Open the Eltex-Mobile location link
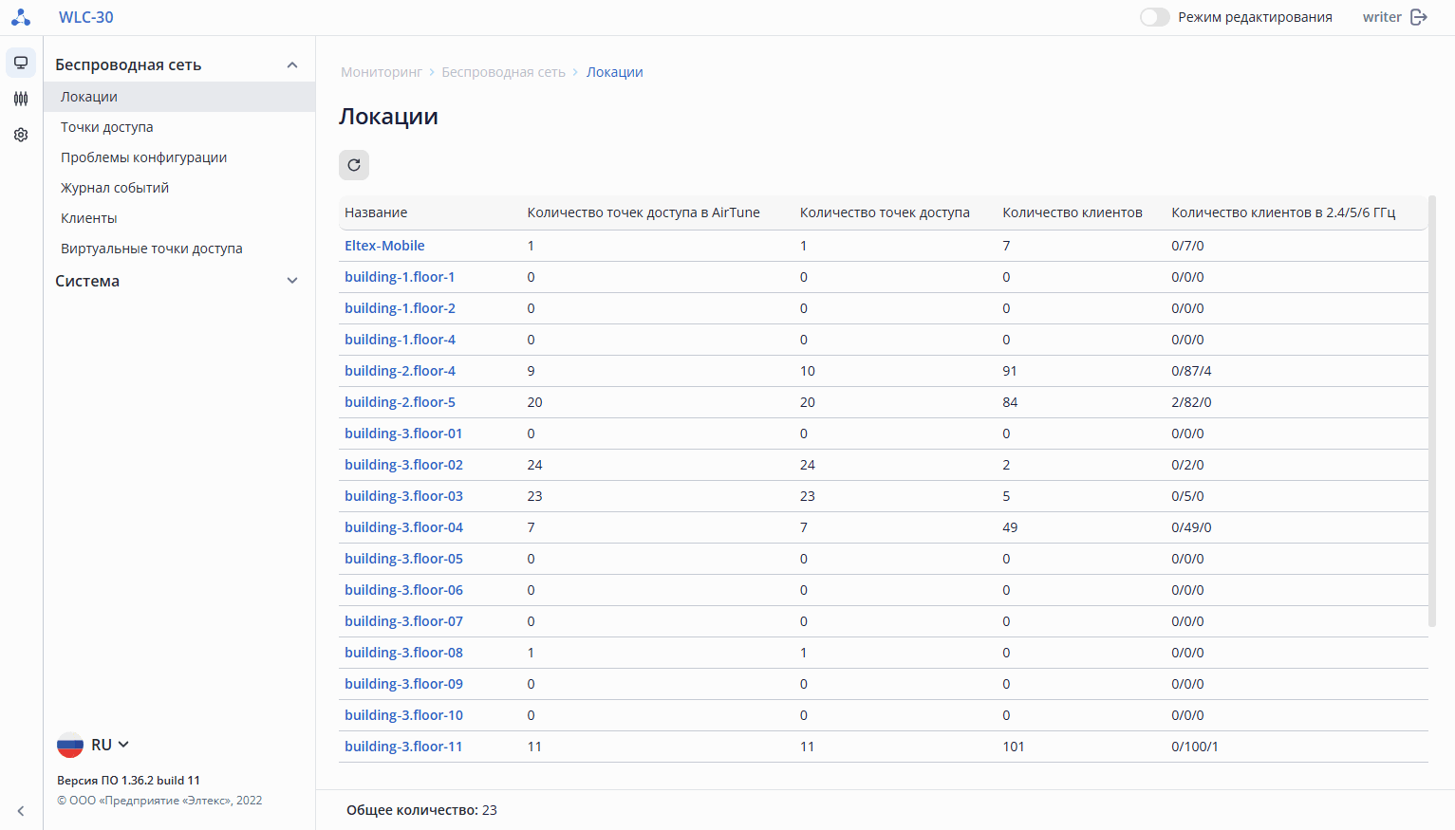1455x830 pixels. click(x=384, y=246)
